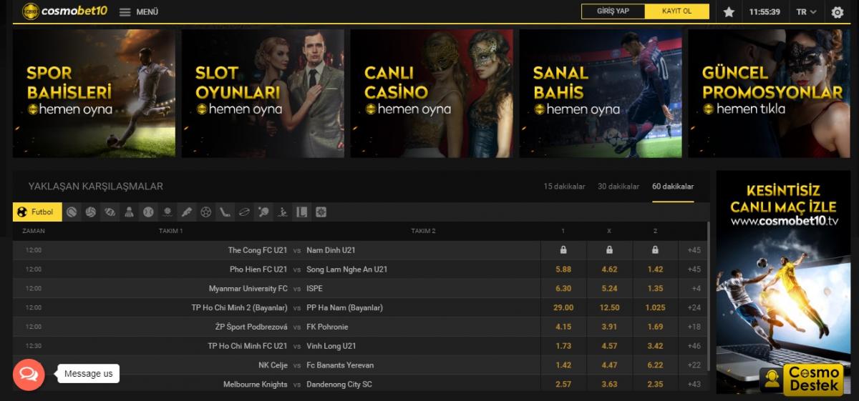The image size is (859, 401).
Task: Open the Güncel Promosyonlar banner
Action: (770, 94)
